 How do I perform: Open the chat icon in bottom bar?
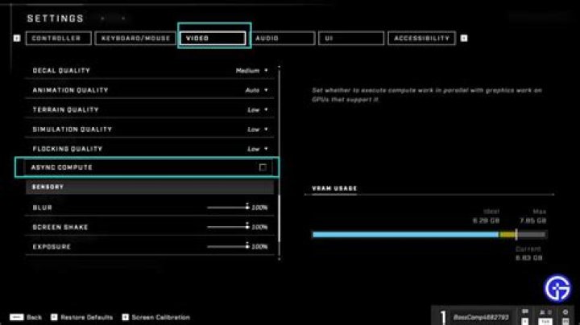click(x=525, y=312)
